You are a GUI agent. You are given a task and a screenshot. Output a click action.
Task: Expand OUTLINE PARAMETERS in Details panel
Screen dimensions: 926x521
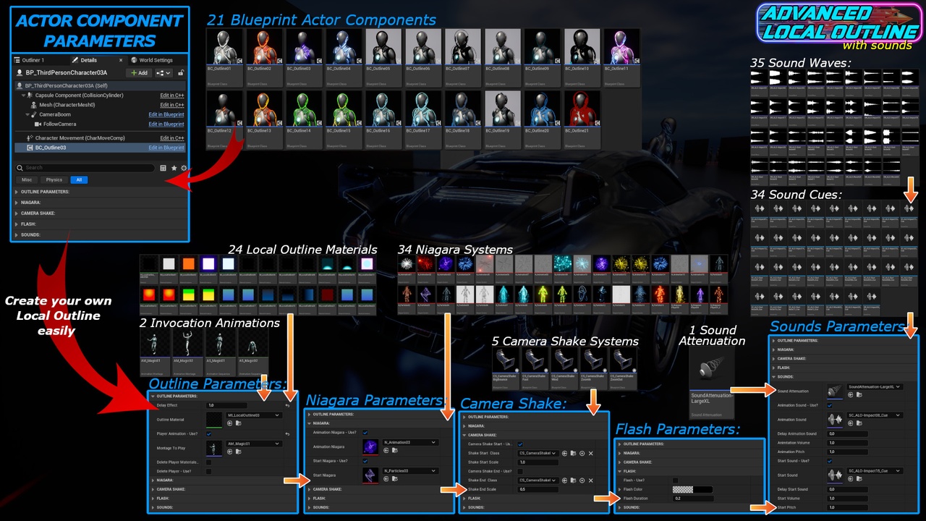coord(16,192)
